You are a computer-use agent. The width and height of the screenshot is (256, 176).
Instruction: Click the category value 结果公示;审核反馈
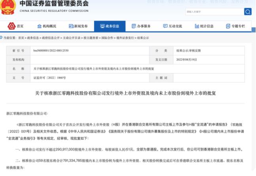pyautogui.click(x=188, y=51)
